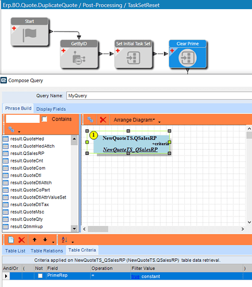Select the GetByID workflow node
The image size is (252, 287).
(79, 54)
